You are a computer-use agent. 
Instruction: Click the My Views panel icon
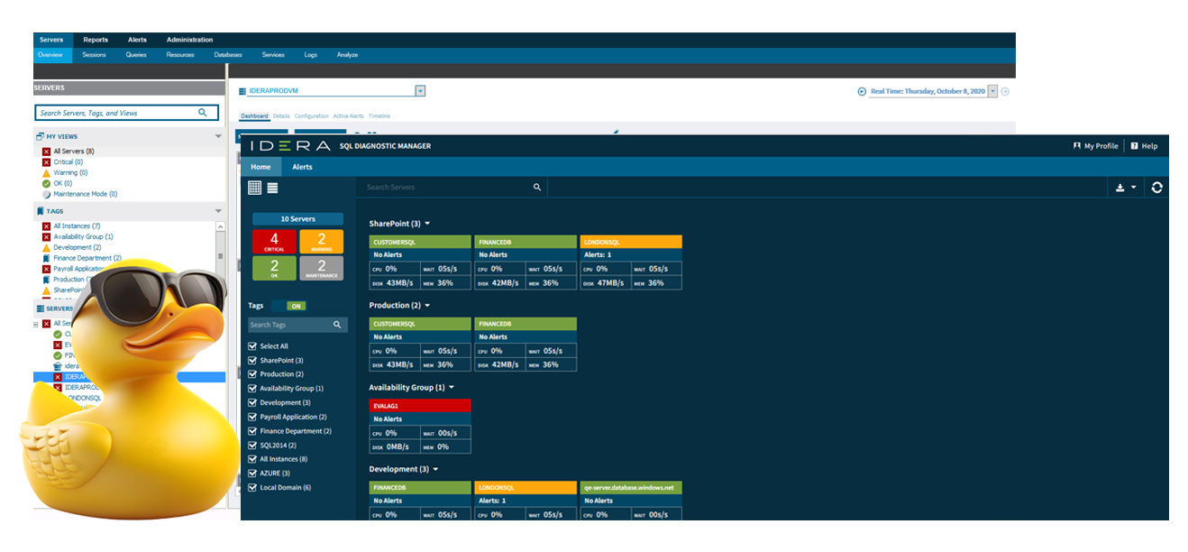point(40,136)
